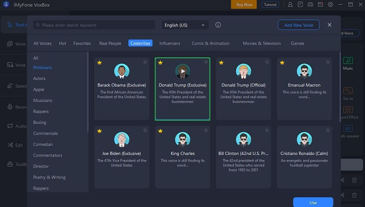
Task: Open the mail inbox icon
Action: (320, 5)
